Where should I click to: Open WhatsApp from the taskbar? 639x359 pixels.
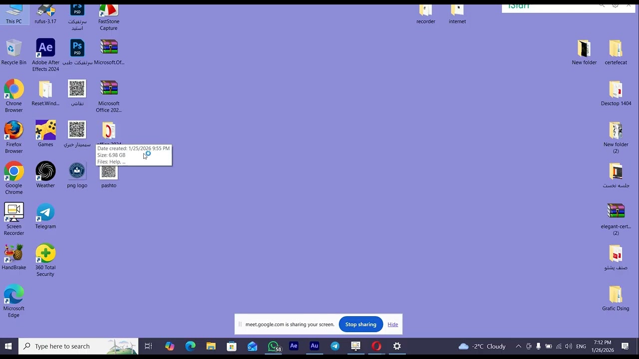click(274, 346)
